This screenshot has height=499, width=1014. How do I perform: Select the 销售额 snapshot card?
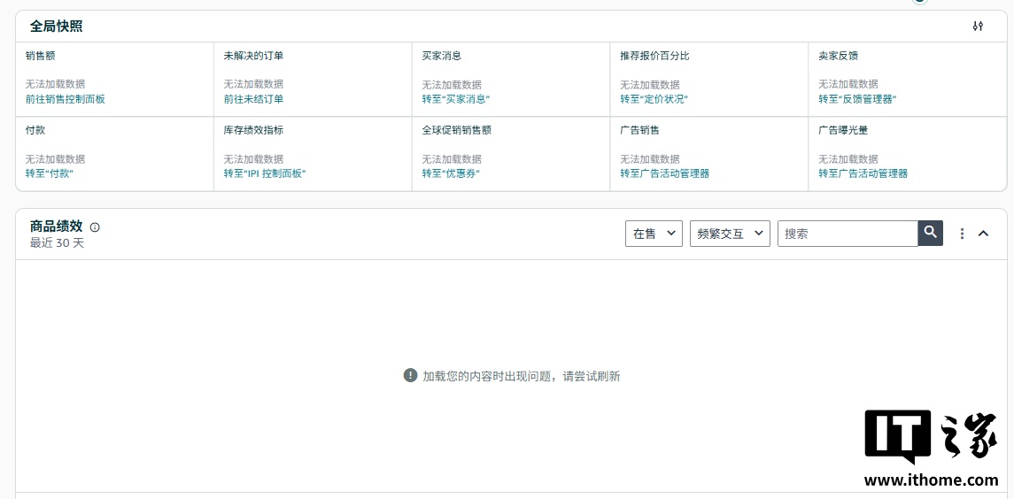[x=114, y=79]
